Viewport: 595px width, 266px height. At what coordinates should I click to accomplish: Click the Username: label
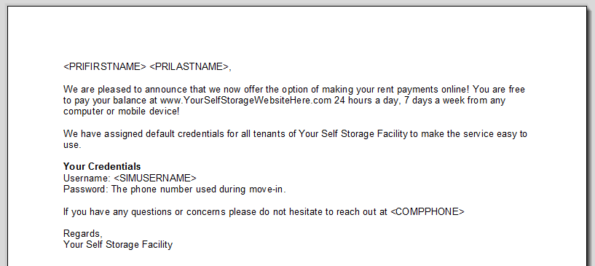click(x=87, y=178)
